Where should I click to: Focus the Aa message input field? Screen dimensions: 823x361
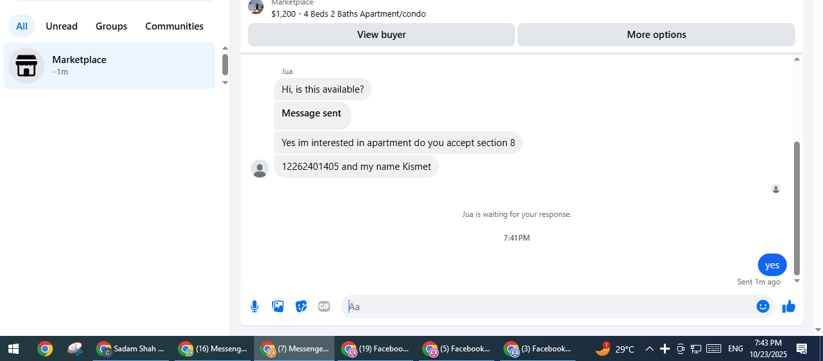tap(548, 306)
